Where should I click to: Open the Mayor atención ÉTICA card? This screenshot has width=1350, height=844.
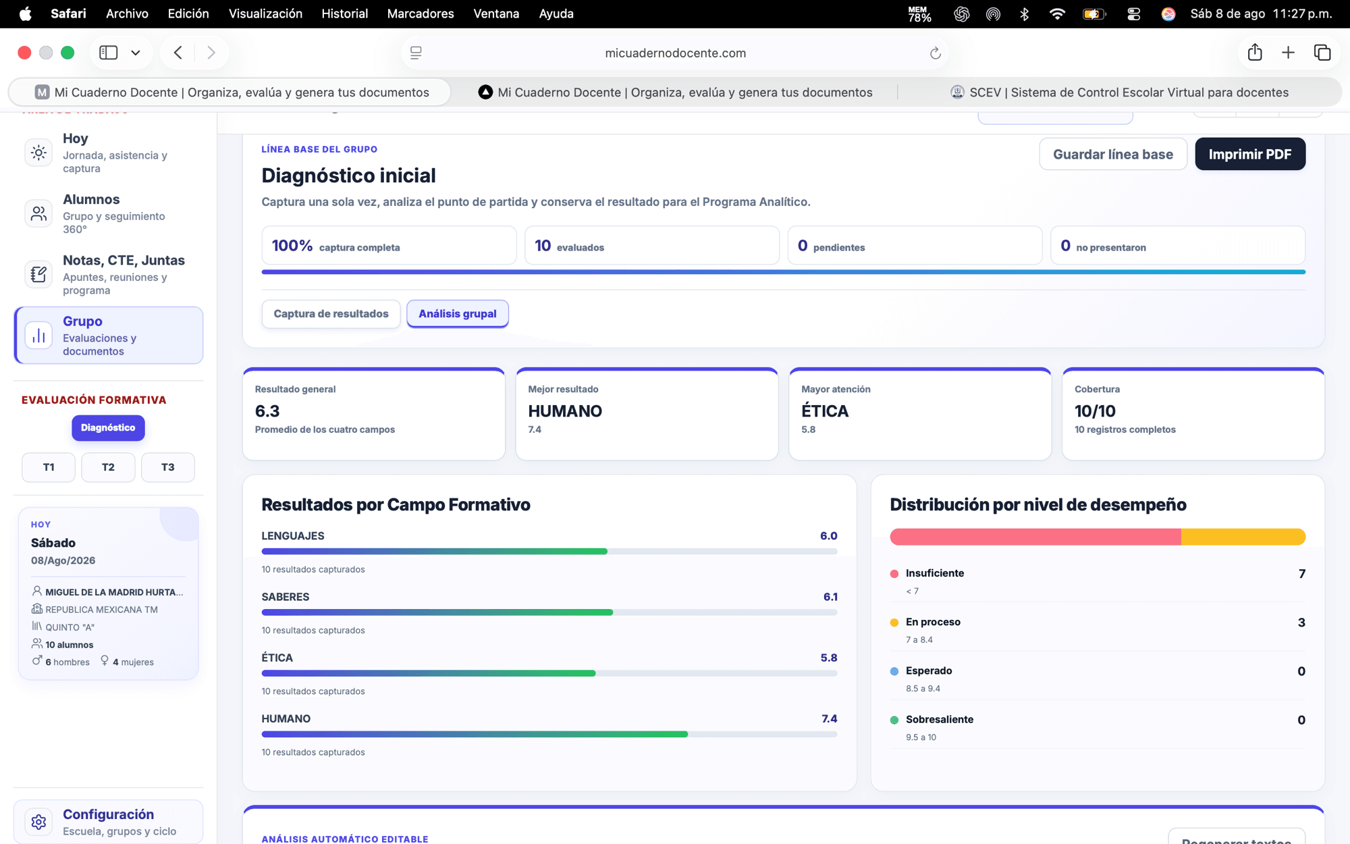920,414
